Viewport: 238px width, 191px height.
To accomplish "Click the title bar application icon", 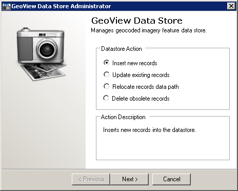I will [x=7, y=6].
